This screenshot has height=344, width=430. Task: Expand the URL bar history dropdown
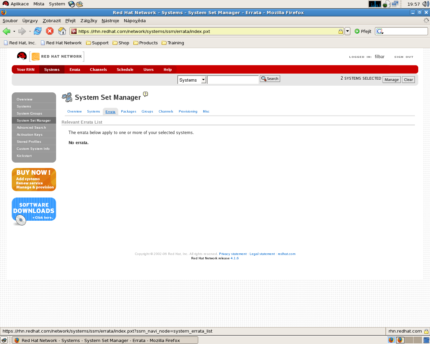point(348,31)
